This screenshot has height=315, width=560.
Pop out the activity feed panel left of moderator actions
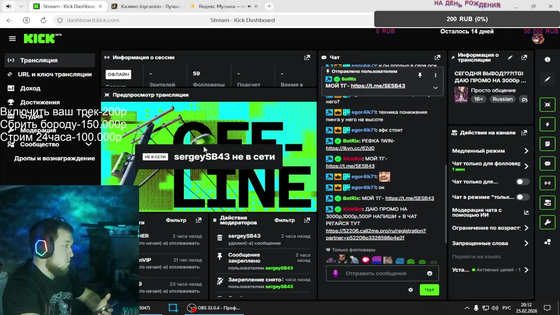pyautogui.click(x=199, y=220)
